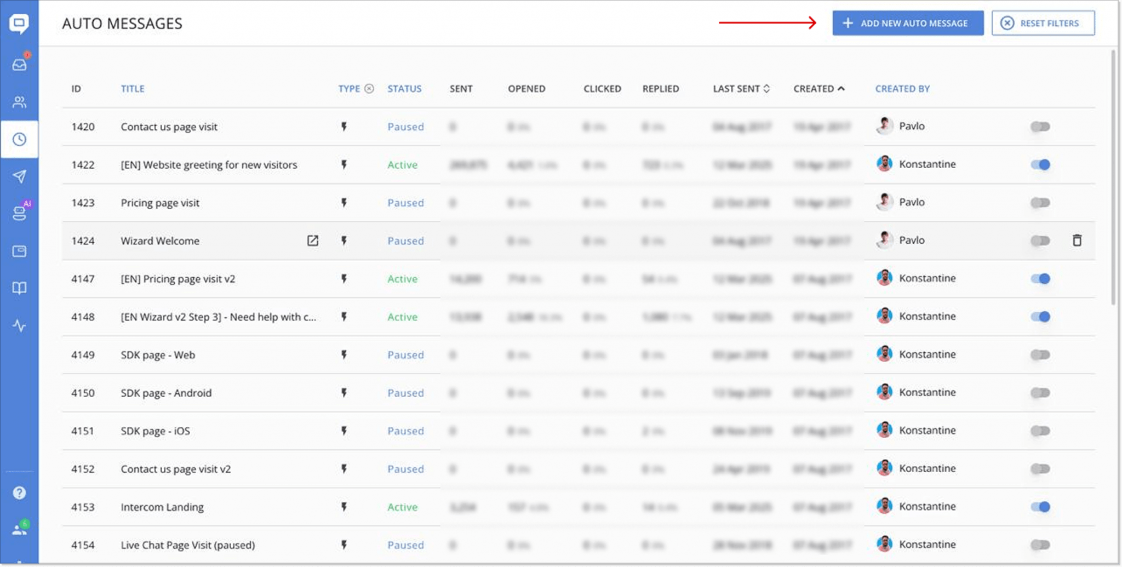The width and height of the screenshot is (1122, 567).
Task: Sort the table by Last Sent column
Action: pyautogui.click(x=741, y=89)
